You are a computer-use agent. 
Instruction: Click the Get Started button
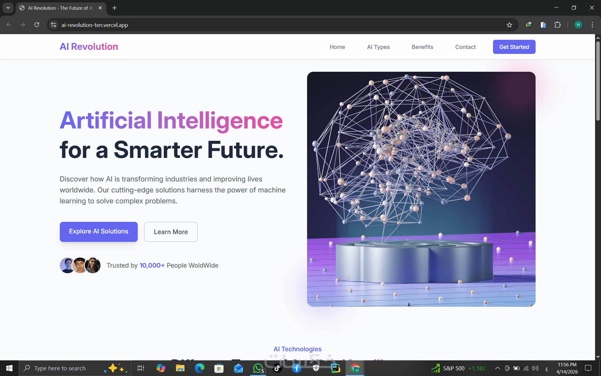(x=514, y=47)
